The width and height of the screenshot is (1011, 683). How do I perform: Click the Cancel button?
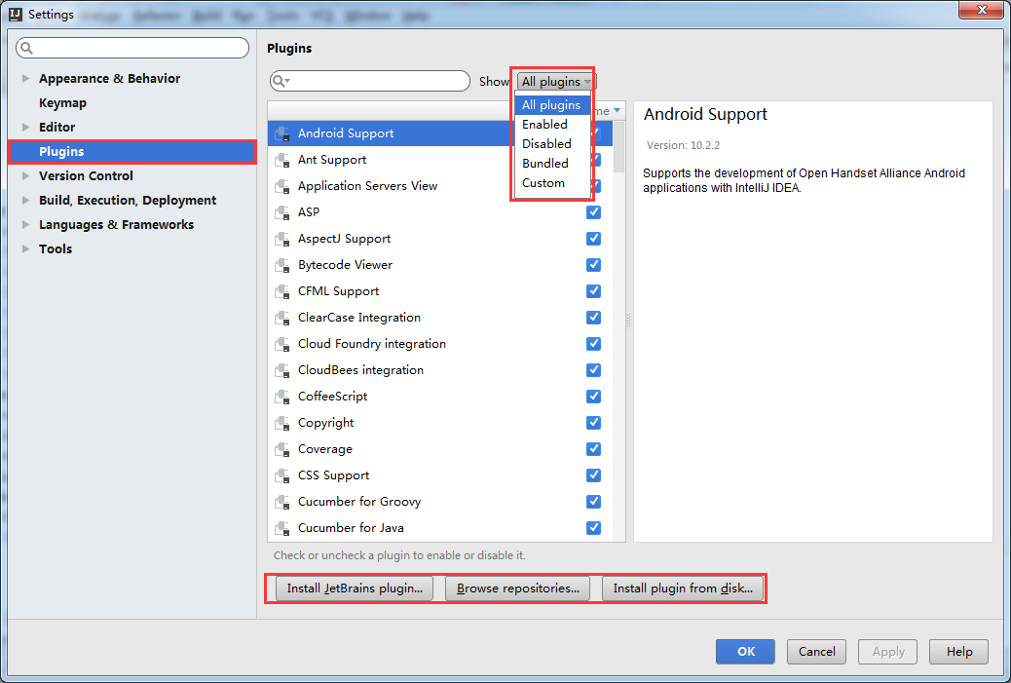(x=816, y=652)
